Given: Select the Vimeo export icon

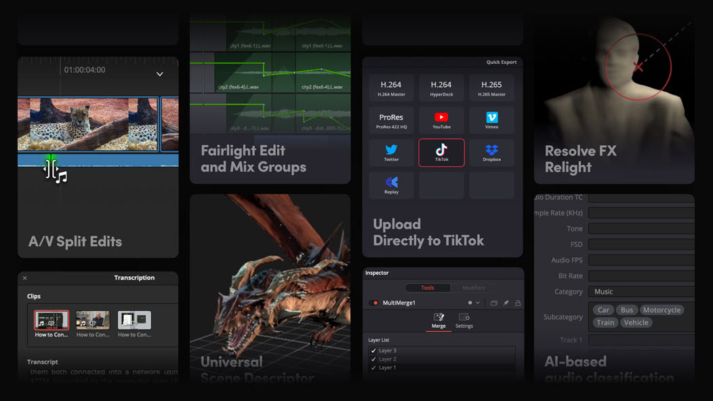Looking at the screenshot, I should [x=491, y=120].
